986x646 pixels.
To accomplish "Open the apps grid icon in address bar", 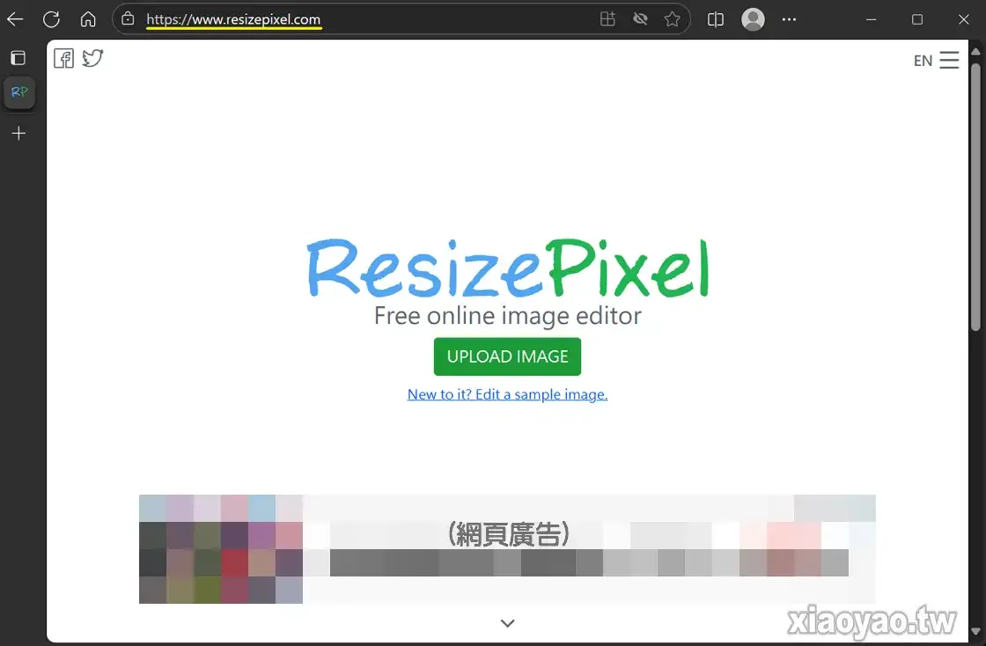I will pos(607,18).
